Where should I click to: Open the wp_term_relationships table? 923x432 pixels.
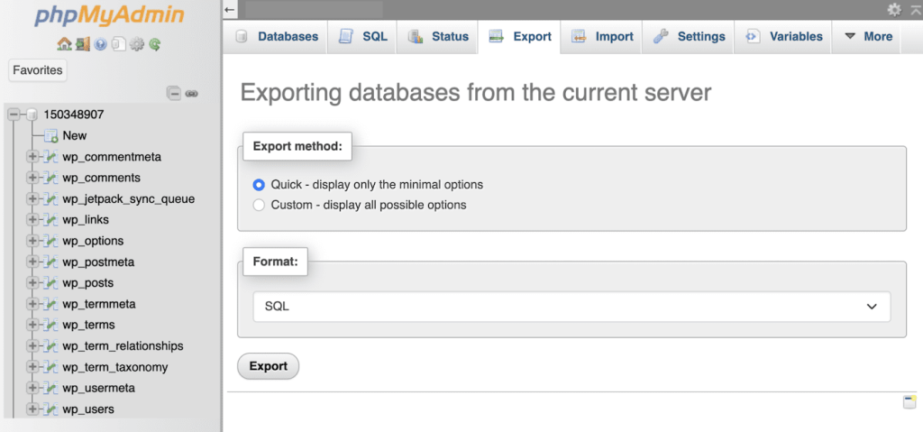[123, 346]
